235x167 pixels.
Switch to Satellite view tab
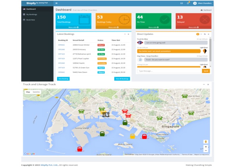click(x=36, y=92)
